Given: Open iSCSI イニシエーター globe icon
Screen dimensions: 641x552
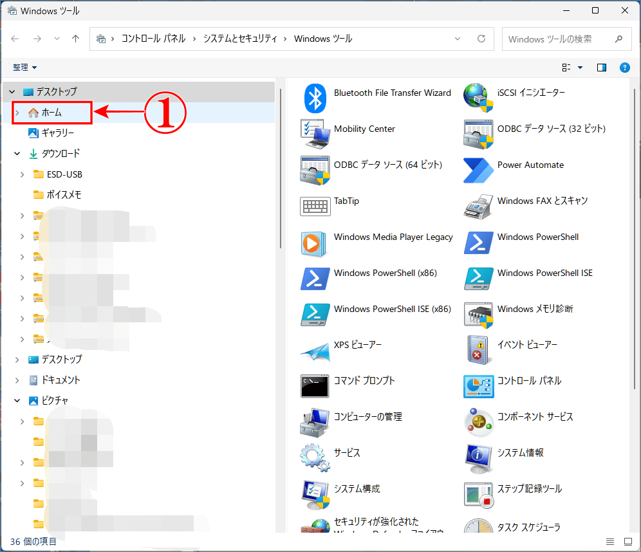Looking at the screenshot, I should click(x=478, y=98).
